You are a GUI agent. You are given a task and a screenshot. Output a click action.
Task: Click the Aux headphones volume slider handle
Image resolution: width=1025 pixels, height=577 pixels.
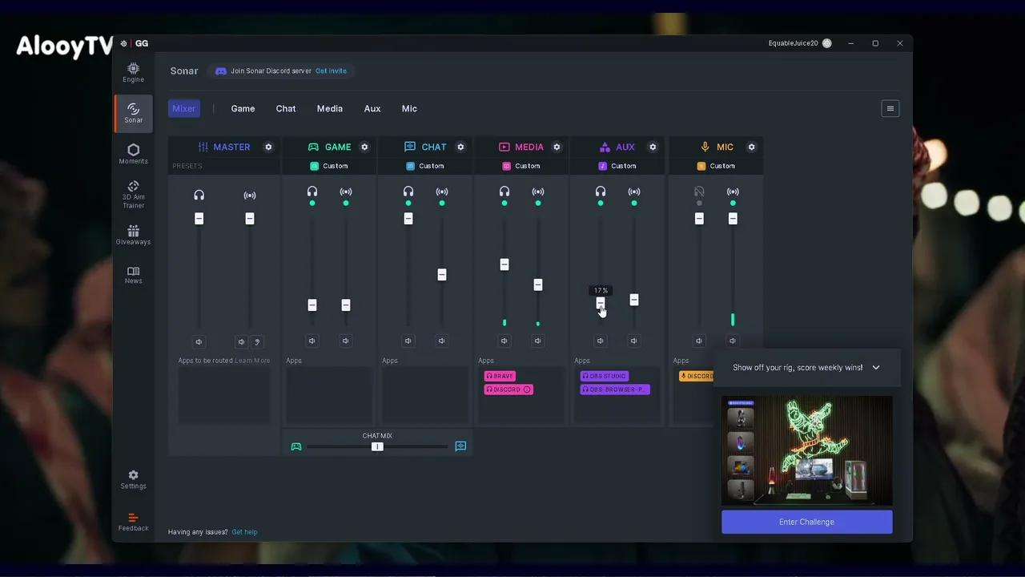coord(601,303)
